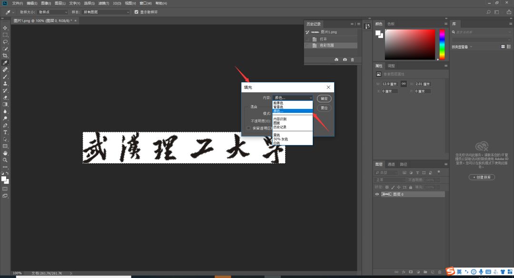Select the Eyedropper tool in toolbar
This screenshot has width=514, height=278.
click(x=5, y=63)
